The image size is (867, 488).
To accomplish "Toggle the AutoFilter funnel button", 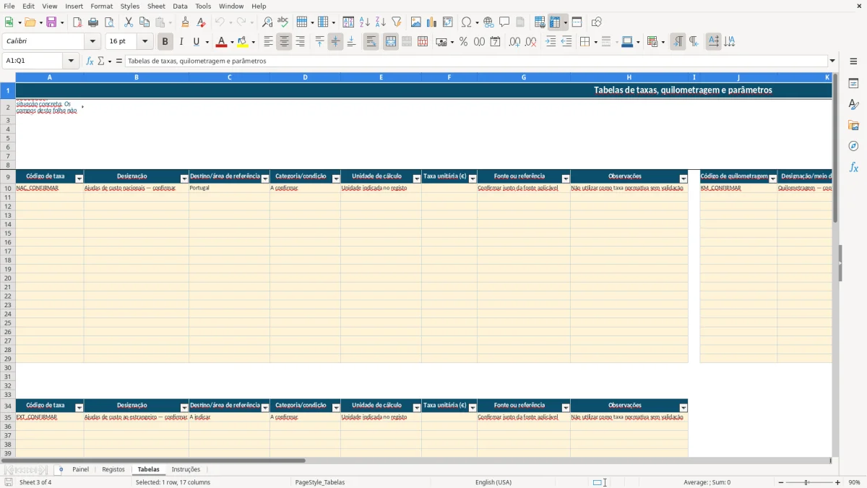I will [397, 22].
